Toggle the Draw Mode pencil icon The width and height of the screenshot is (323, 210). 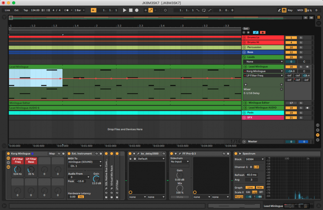[x=279, y=10]
